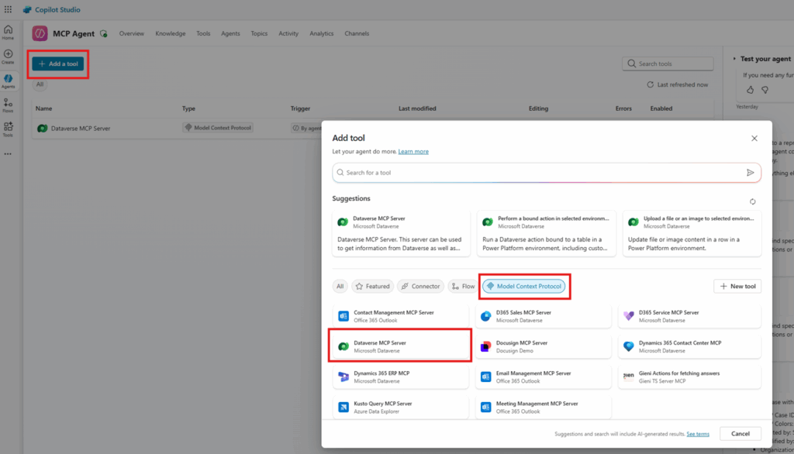Open the Knowledge tab
794x454 pixels.
click(171, 33)
